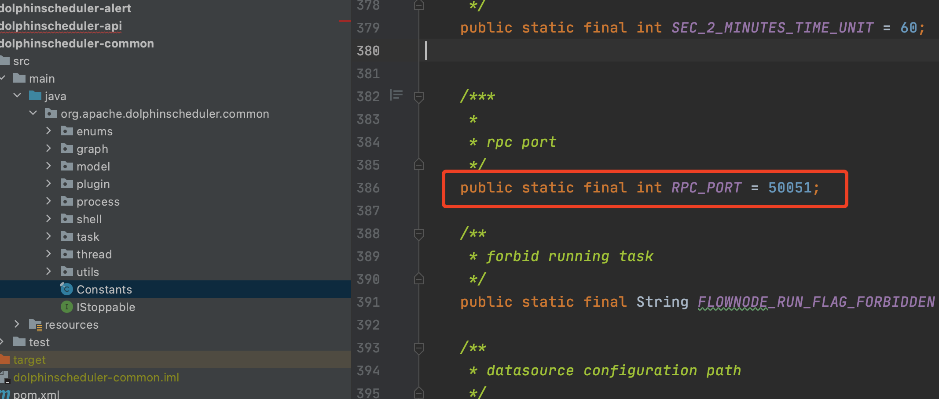Collapse the datasource configuration comment fold
The image size is (939, 399).
point(418,347)
